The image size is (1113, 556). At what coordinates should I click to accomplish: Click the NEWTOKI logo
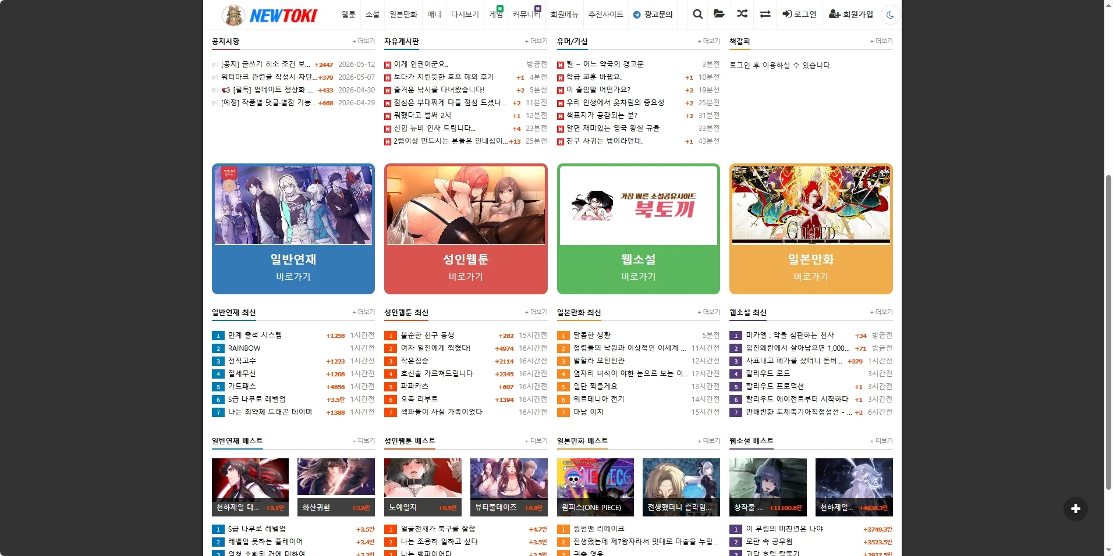pyautogui.click(x=270, y=15)
